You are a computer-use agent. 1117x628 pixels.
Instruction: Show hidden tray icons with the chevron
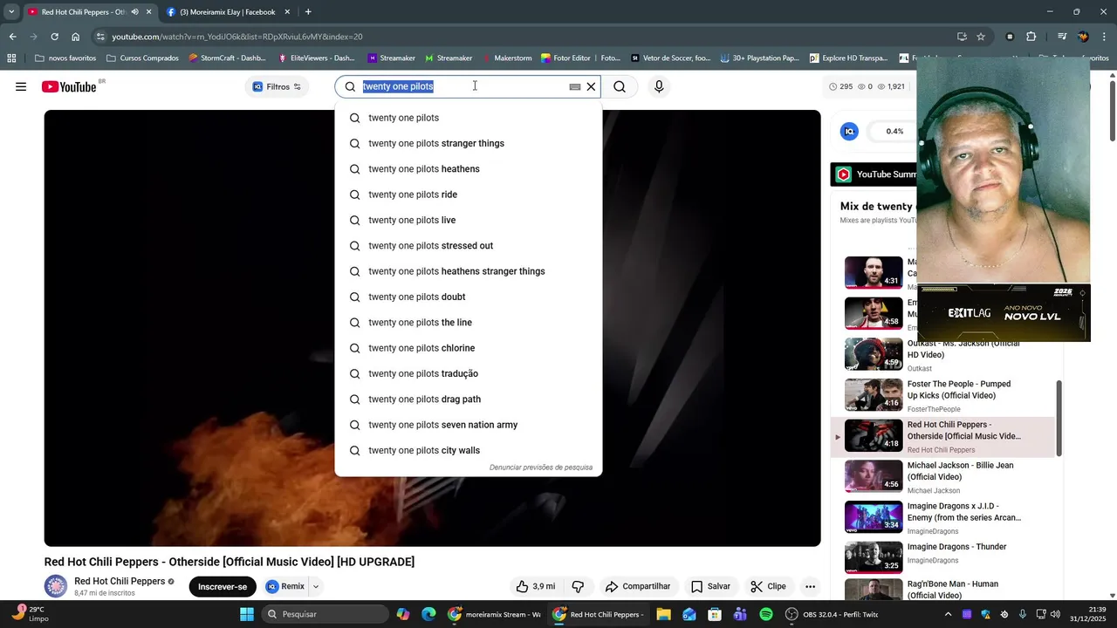pyautogui.click(x=949, y=614)
